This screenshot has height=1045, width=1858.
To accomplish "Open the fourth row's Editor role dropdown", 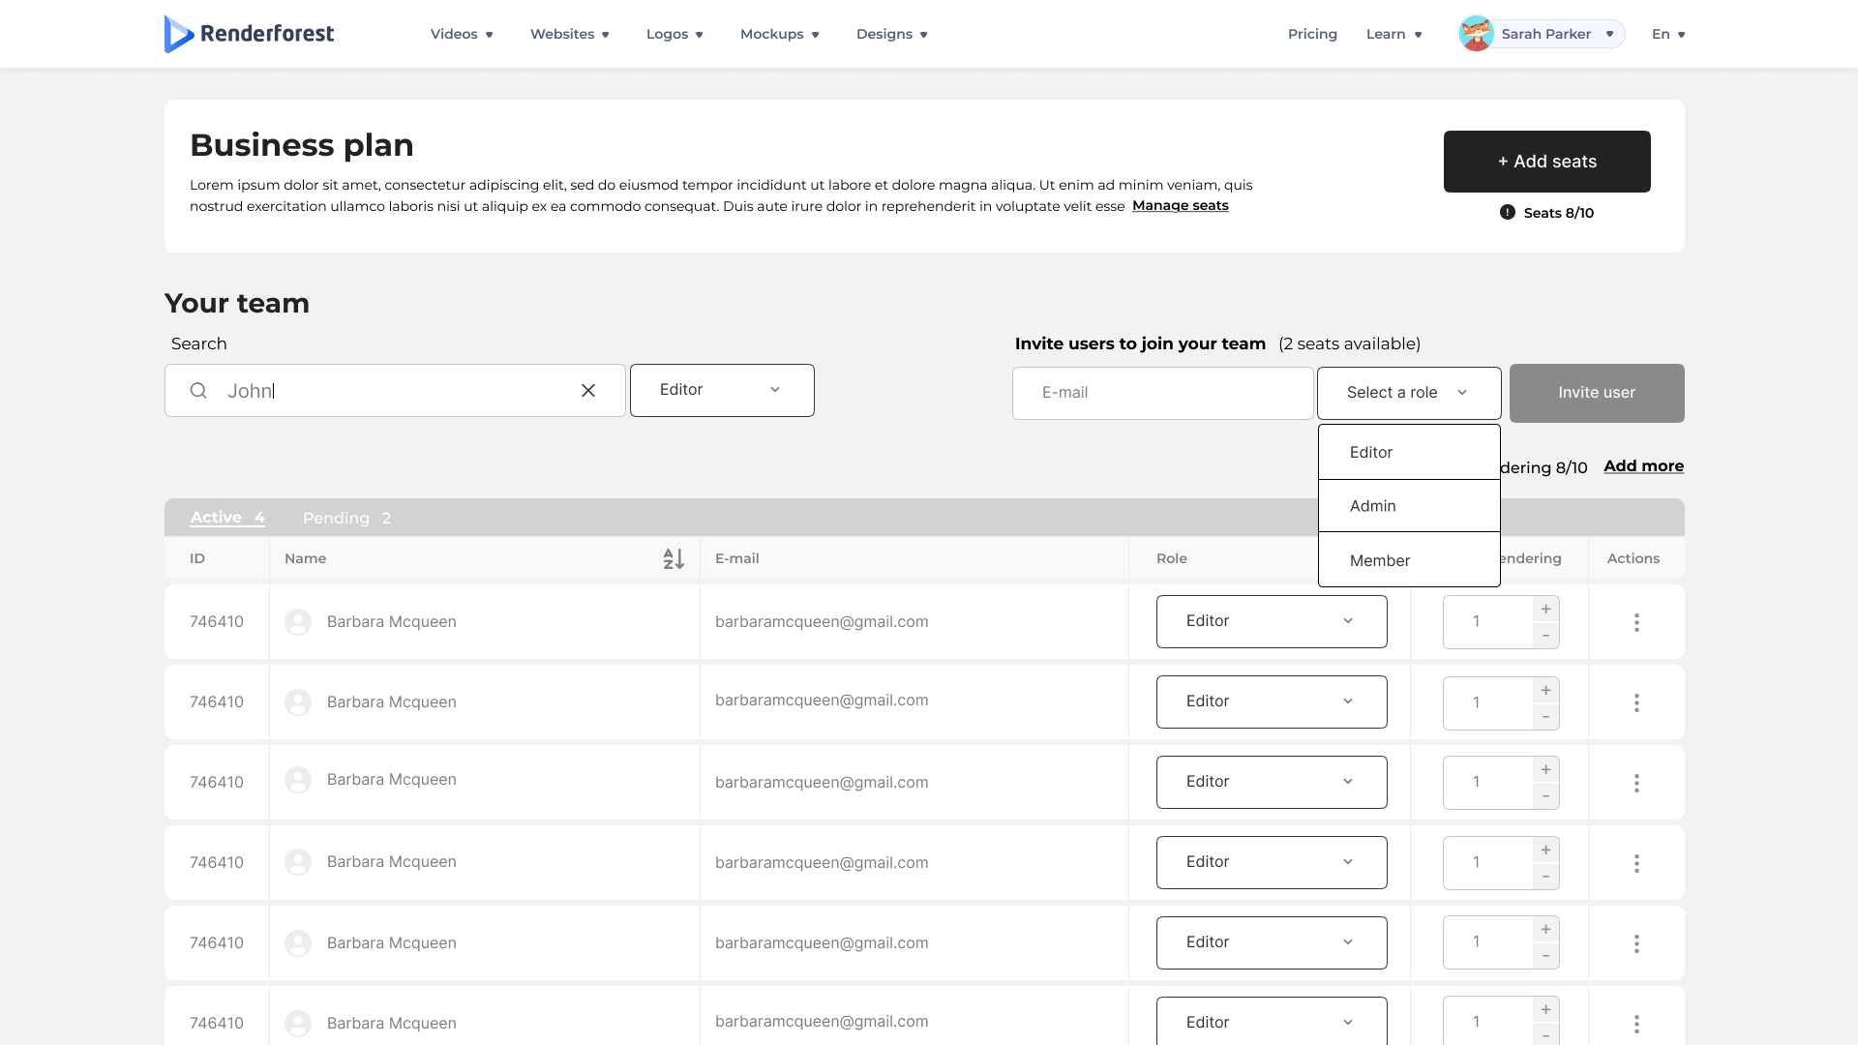I will pyautogui.click(x=1272, y=862).
